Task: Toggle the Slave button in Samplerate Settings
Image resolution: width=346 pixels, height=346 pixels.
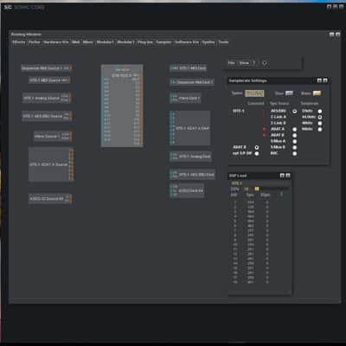Action: click(x=289, y=93)
